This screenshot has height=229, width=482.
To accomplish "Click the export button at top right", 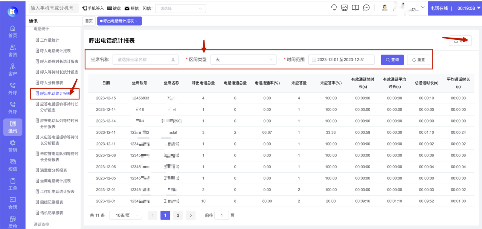I will click(x=460, y=41).
